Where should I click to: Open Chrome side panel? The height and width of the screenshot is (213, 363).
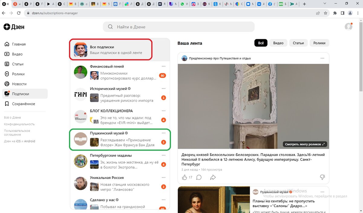(342, 13)
